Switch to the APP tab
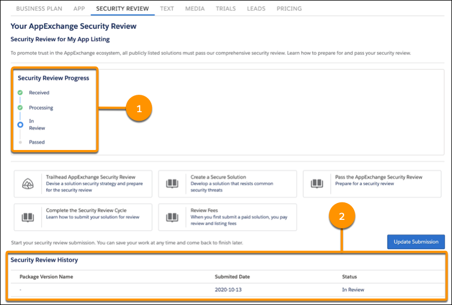The height and width of the screenshot is (305, 452). 79,8
